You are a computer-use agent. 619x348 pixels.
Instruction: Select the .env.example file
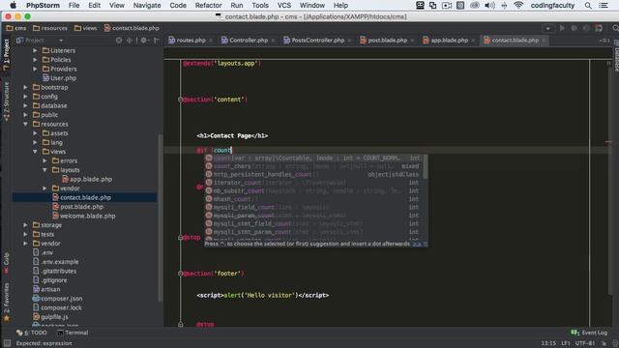pos(56,262)
